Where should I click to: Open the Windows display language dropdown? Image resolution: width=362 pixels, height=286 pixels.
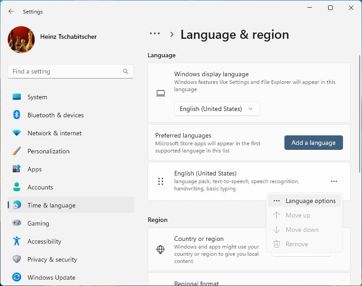tap(217, 109)
